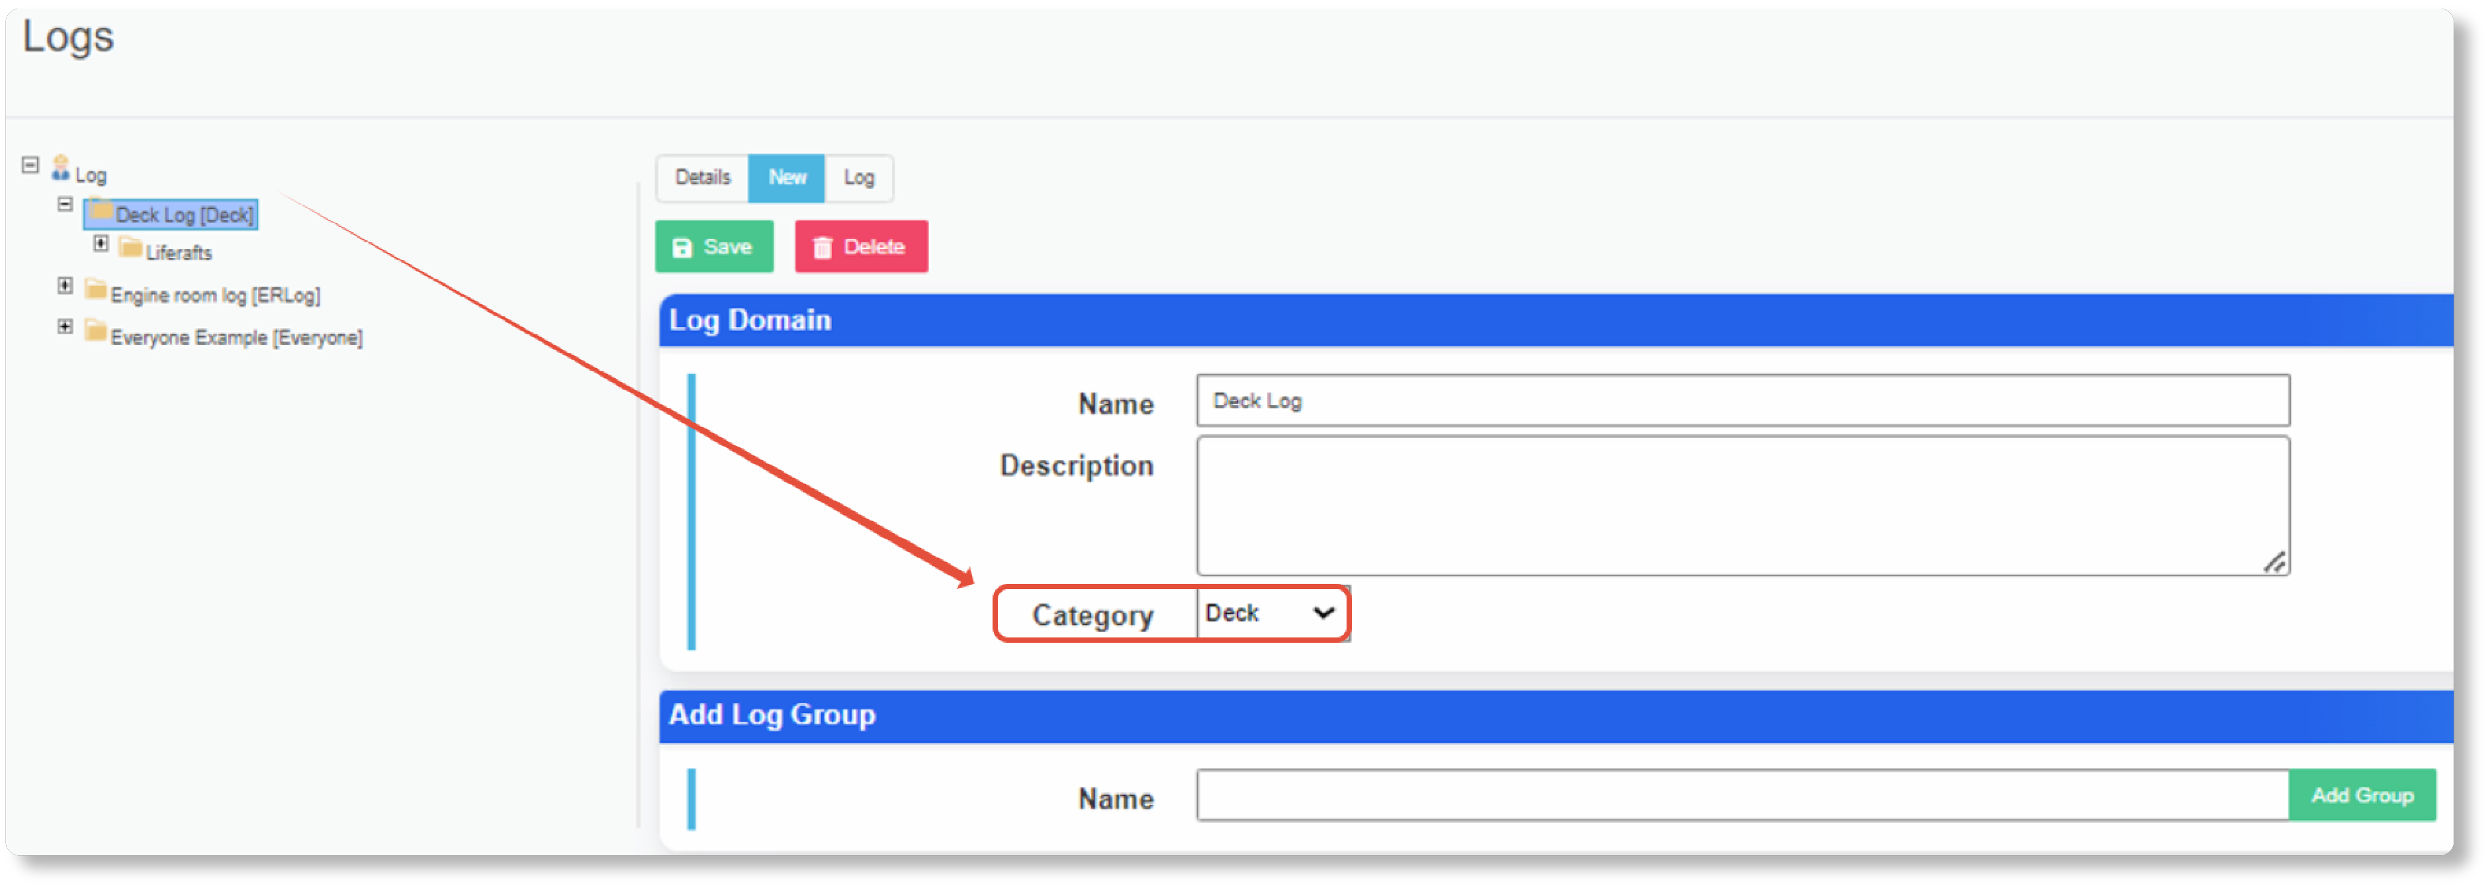2490x889 pixels.
Task: Switch to the Details tab
Action: pos(703,178)
